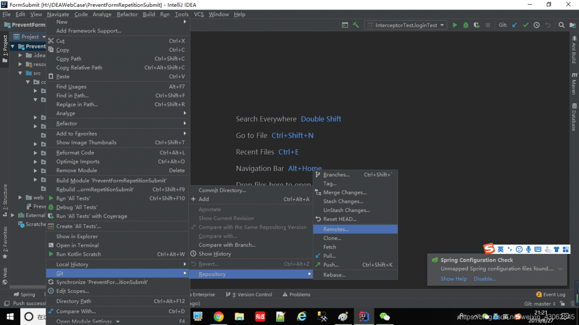This screenshot has width=579, height=325.
Task: Choose Pull... in the Repository submenu
Action: point(355,256)
